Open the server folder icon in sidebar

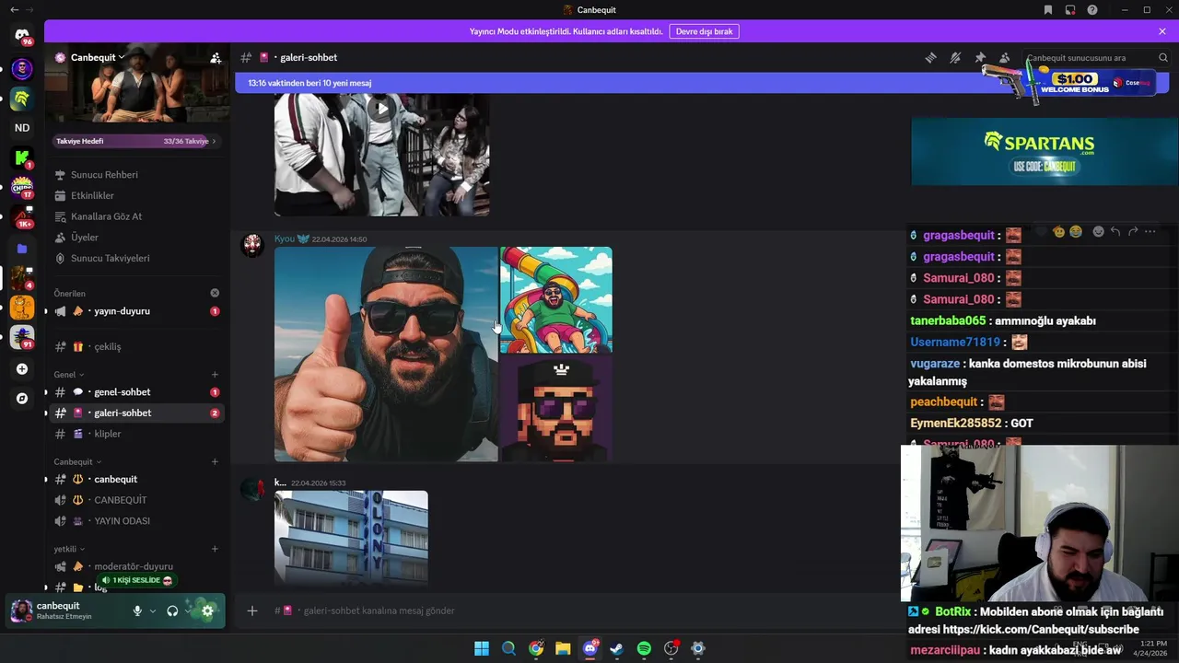[22, 249]
